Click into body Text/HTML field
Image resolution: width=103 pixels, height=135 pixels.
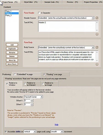point(67,56)
